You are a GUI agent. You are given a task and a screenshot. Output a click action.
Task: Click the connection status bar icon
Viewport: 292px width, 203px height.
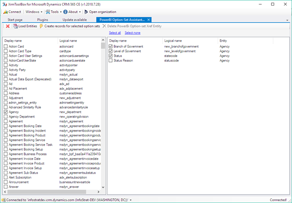click(4, 200)
